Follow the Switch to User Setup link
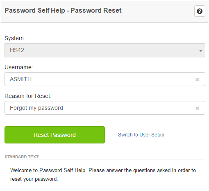 pyautogui.click(x=141, y=135)
